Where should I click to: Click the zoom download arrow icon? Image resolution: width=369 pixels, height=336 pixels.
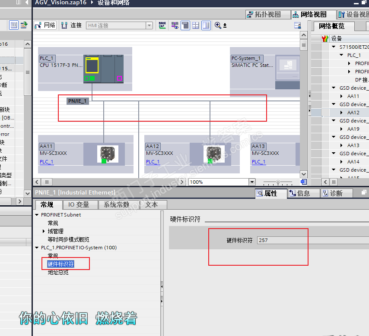[x=225, y=25]
